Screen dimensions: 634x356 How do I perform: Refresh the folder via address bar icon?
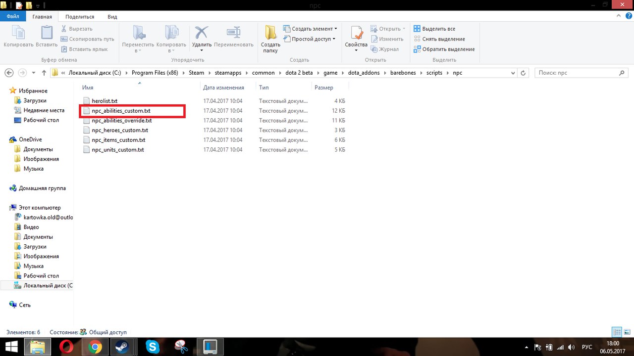coord(523,73)
